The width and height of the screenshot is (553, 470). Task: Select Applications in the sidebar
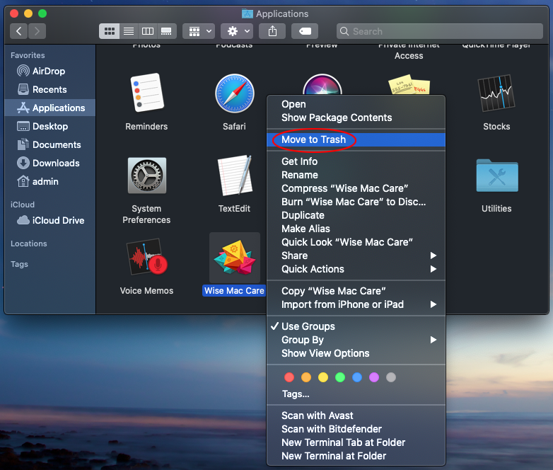pos(50,108)
